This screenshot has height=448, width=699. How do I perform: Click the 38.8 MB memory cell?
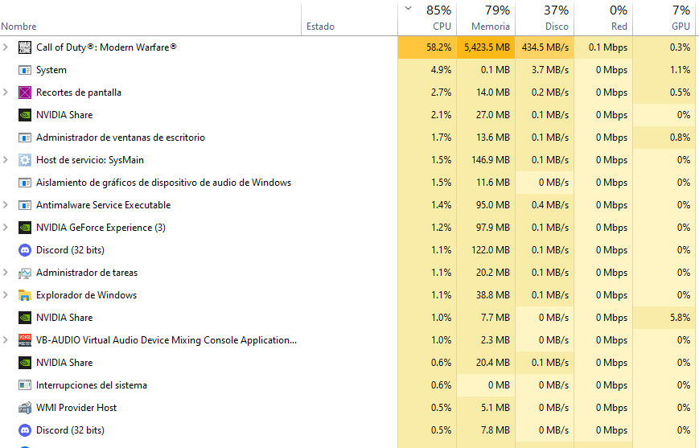(x=486, y=295)
